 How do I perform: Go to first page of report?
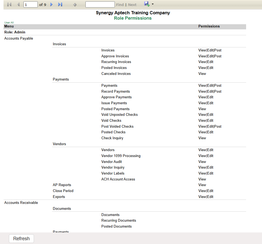(x=9, y=5)
